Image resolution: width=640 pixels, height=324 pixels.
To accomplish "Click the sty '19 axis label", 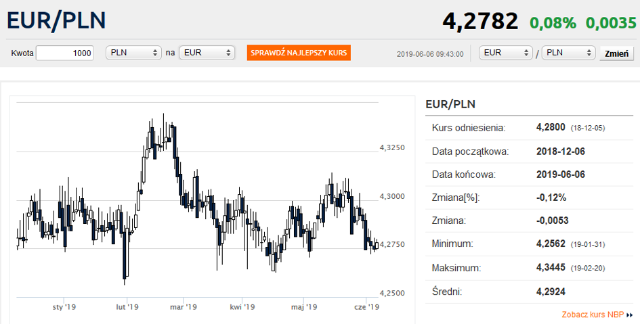I will click(x=64, y=307).
